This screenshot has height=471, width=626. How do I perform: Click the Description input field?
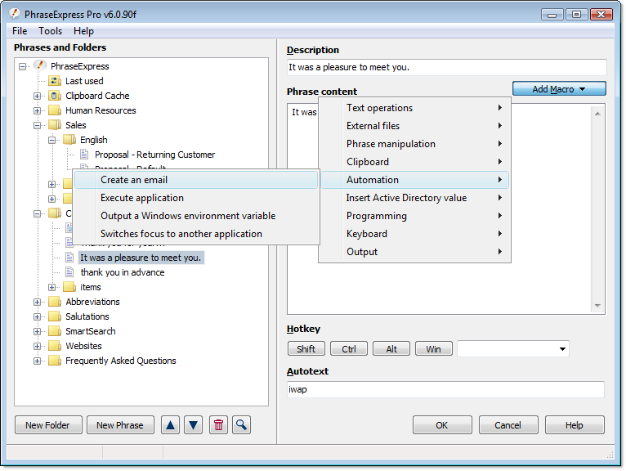tap(447, 67)
